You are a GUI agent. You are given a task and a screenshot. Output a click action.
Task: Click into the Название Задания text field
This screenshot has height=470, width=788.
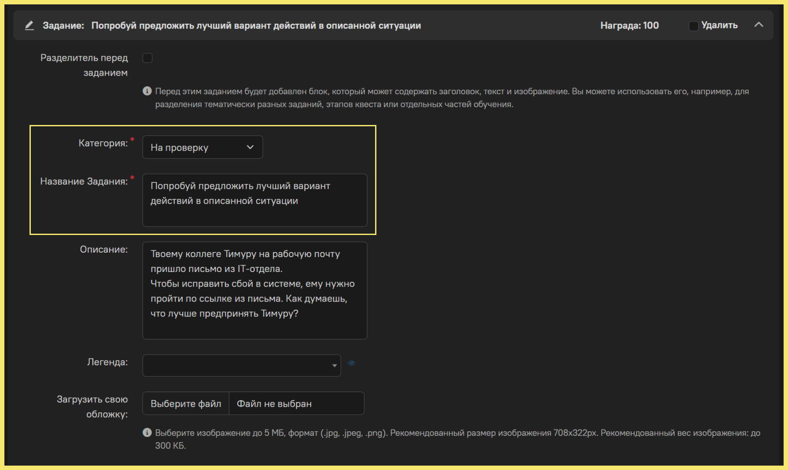click(x=254, y=200)
